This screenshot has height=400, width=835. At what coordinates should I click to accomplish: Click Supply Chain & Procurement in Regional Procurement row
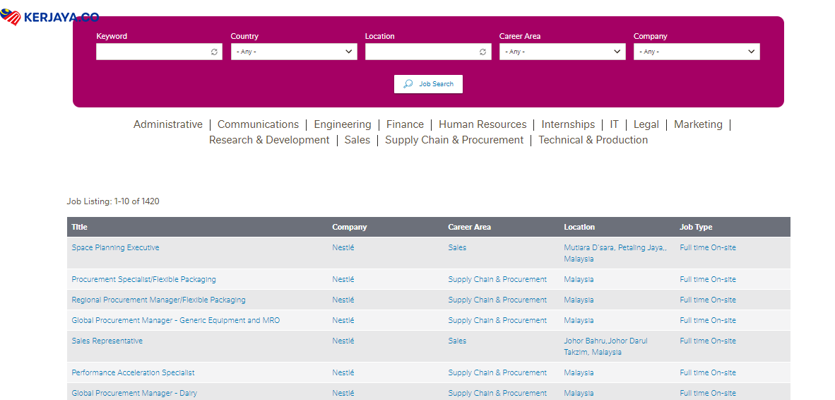497,300
